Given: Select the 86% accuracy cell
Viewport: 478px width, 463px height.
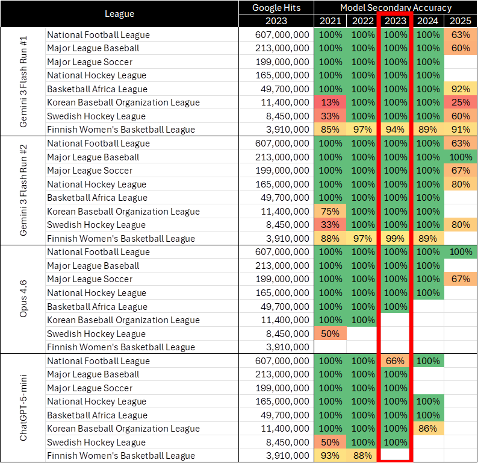Looking at the screenshot, I should point(427,429).
